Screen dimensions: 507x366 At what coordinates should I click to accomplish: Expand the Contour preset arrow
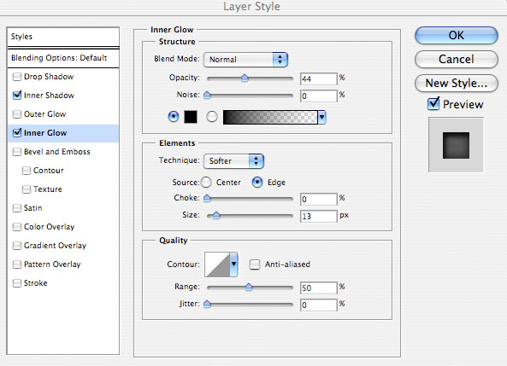pos(233,264)
